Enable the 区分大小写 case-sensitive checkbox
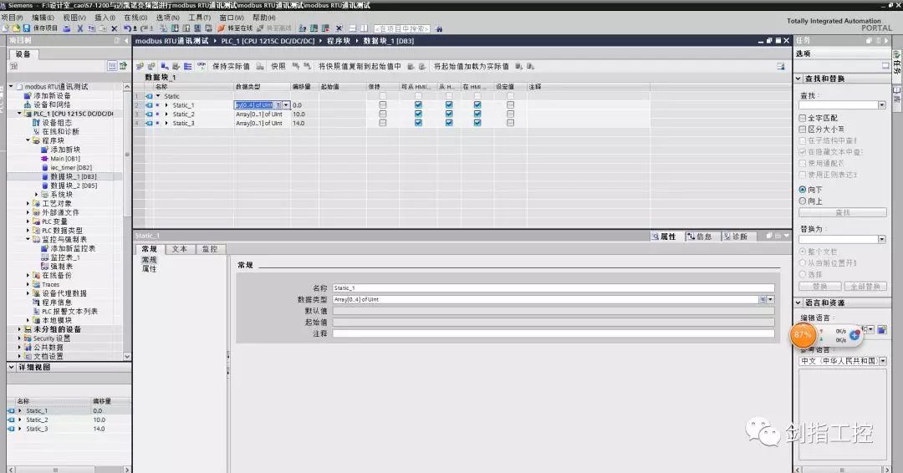 [x=803, y=130]
